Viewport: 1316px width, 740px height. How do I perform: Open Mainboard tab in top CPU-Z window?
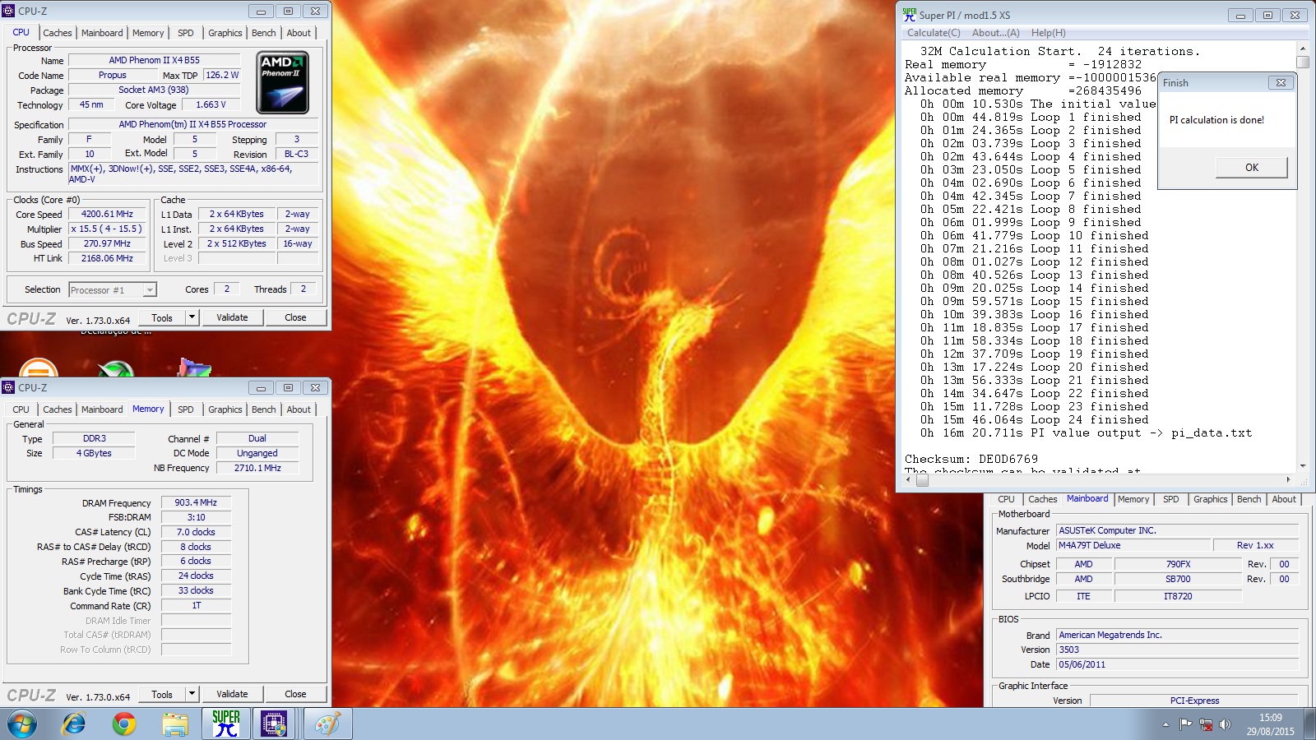click(x=102, y=33)
